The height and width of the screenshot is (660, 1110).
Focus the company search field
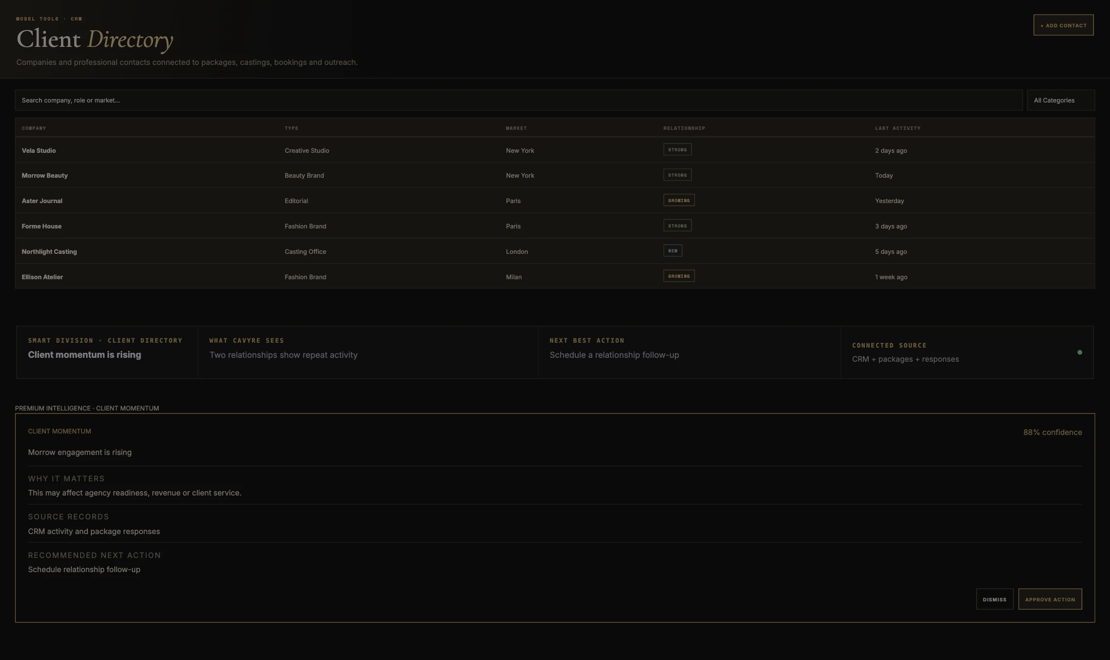point(519,100)
